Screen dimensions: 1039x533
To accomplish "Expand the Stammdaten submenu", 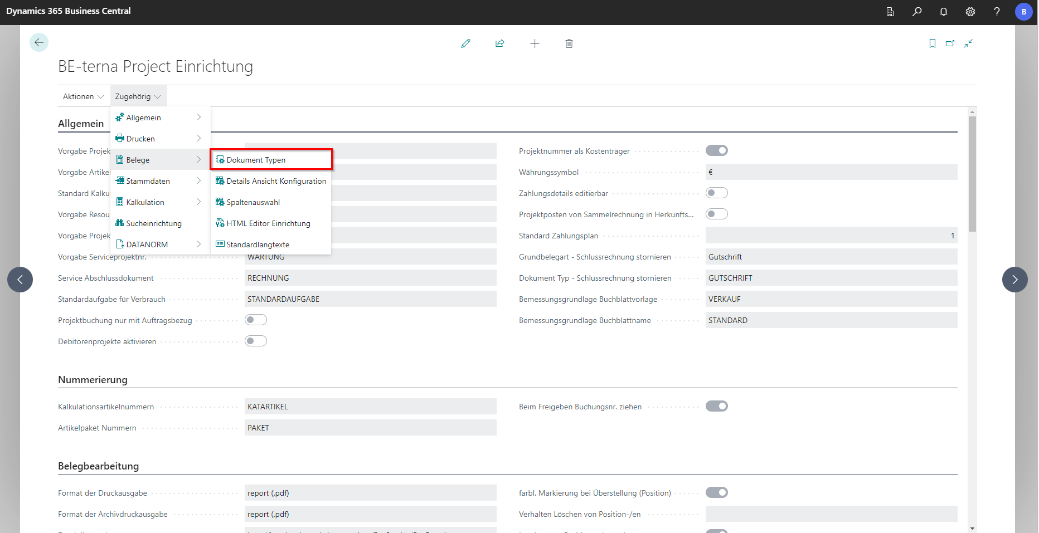I will click(159, 181).
